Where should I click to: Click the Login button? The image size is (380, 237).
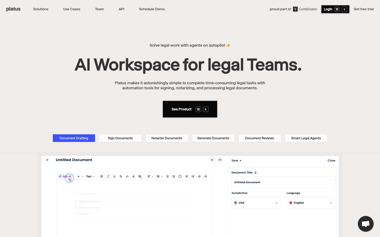pos(335,9)
